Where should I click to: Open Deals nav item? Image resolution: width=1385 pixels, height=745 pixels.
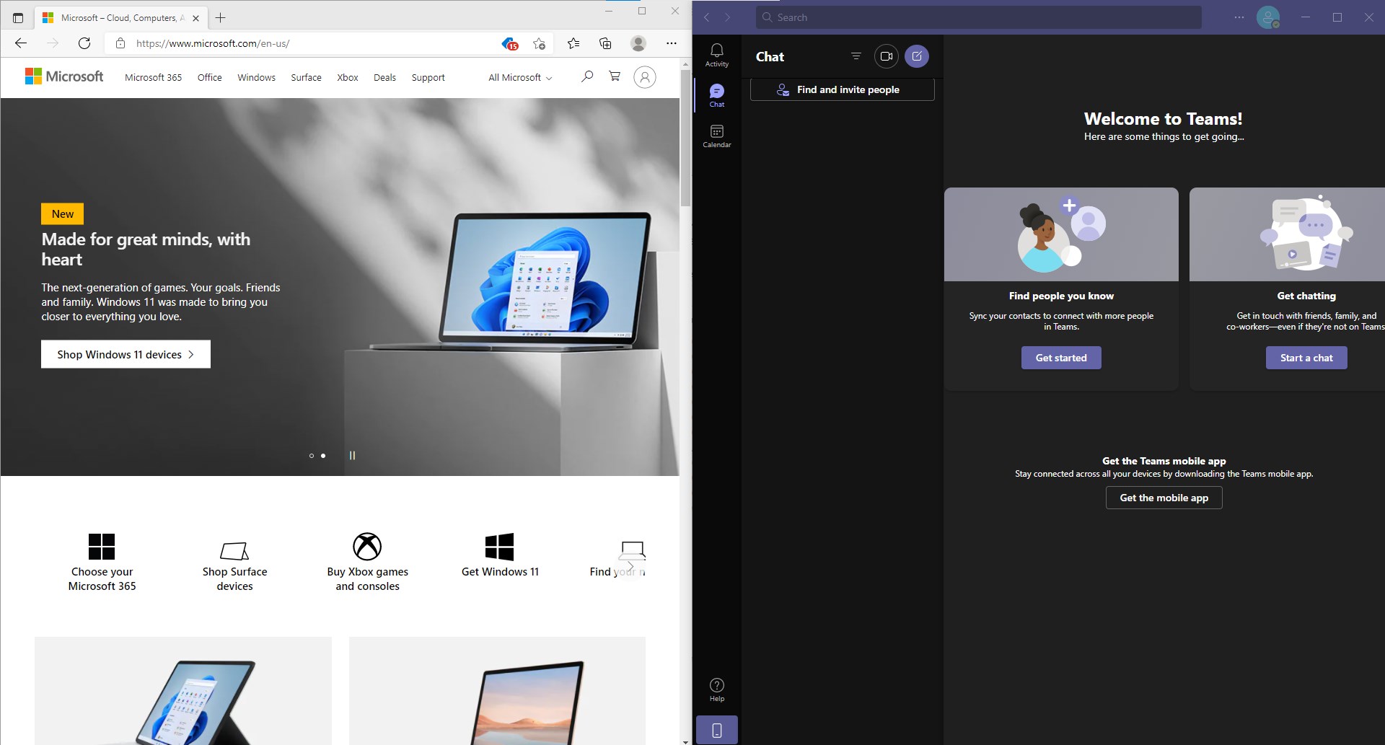pos(384,78)
